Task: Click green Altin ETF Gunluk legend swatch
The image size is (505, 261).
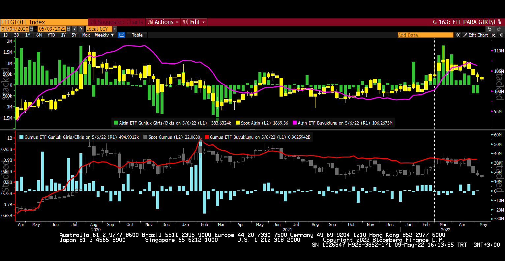Action: 116,123
